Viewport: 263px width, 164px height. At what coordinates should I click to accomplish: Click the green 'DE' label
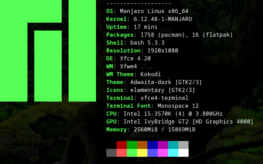pyautogui.click(x=110, y=59)
